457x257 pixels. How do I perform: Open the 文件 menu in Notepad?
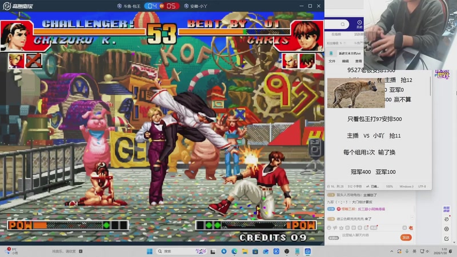pos(332,61)
